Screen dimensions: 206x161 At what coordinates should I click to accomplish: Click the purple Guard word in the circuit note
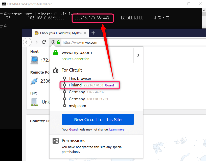[x=73, y=130]
